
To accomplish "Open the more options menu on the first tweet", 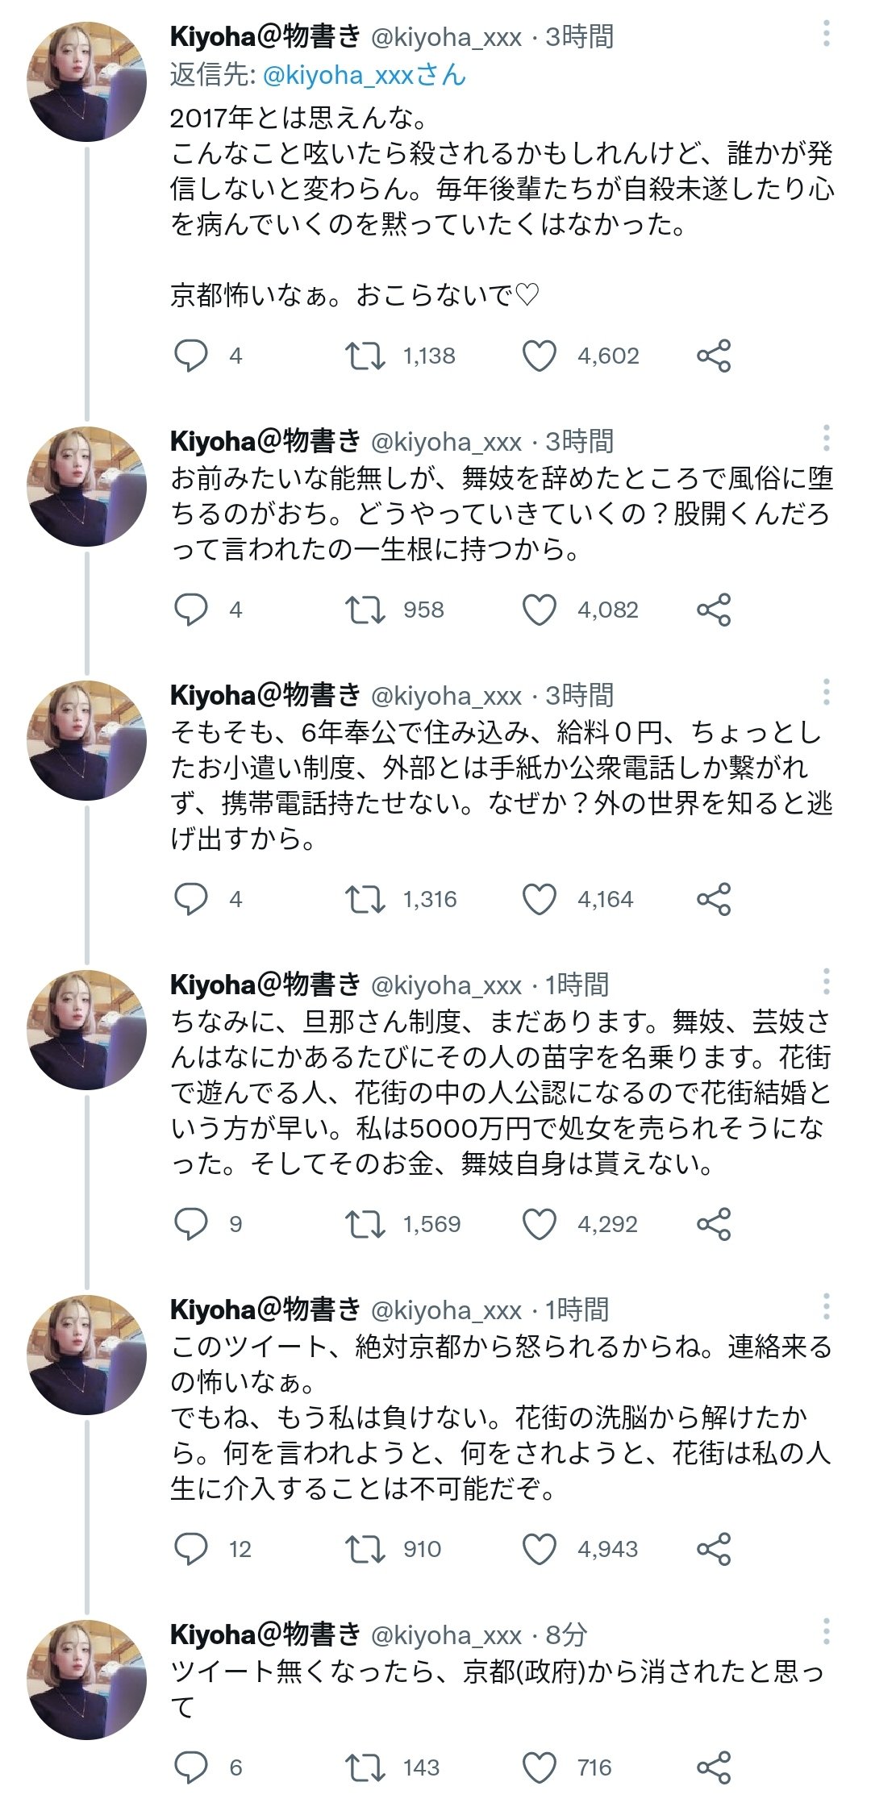I will pyautogui.click(x=825, y=32).
